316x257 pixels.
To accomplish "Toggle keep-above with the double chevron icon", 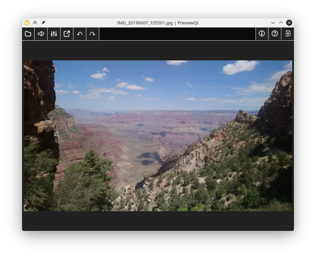I will (x=35, y=23).
